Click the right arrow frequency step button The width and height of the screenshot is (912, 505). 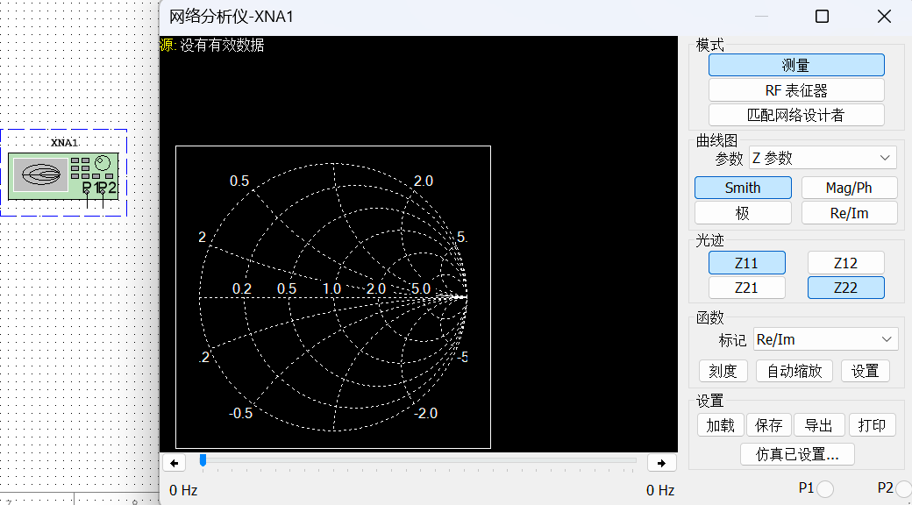point(661,463)
